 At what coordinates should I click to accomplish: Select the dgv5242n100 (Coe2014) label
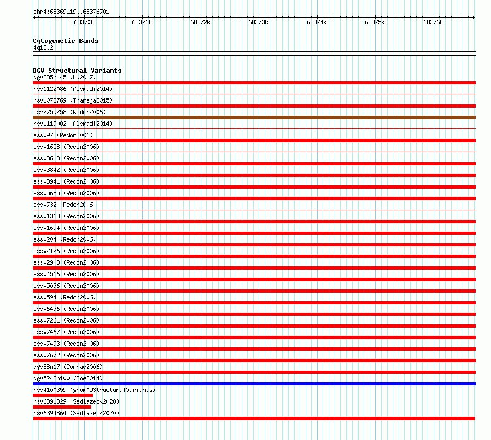click(x=68, y=378)
